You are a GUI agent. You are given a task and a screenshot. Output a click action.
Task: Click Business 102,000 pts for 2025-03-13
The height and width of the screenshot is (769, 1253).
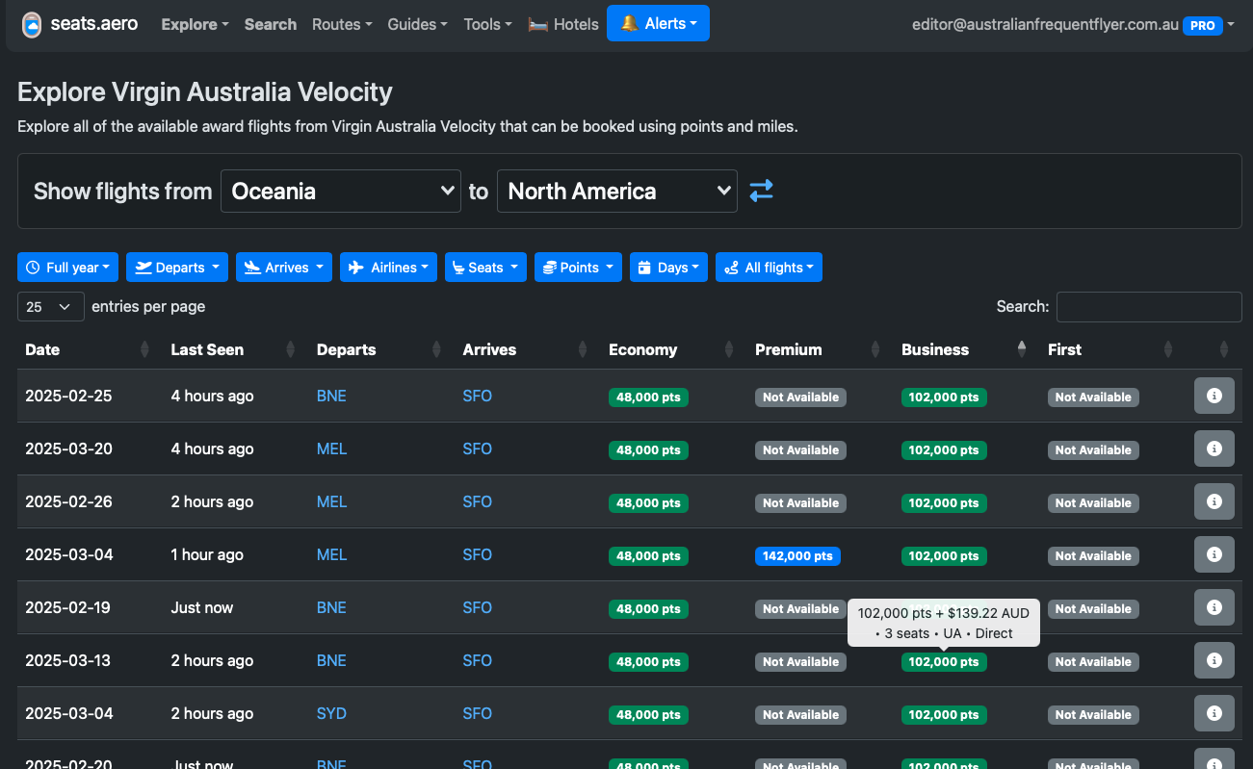point(944,661)
